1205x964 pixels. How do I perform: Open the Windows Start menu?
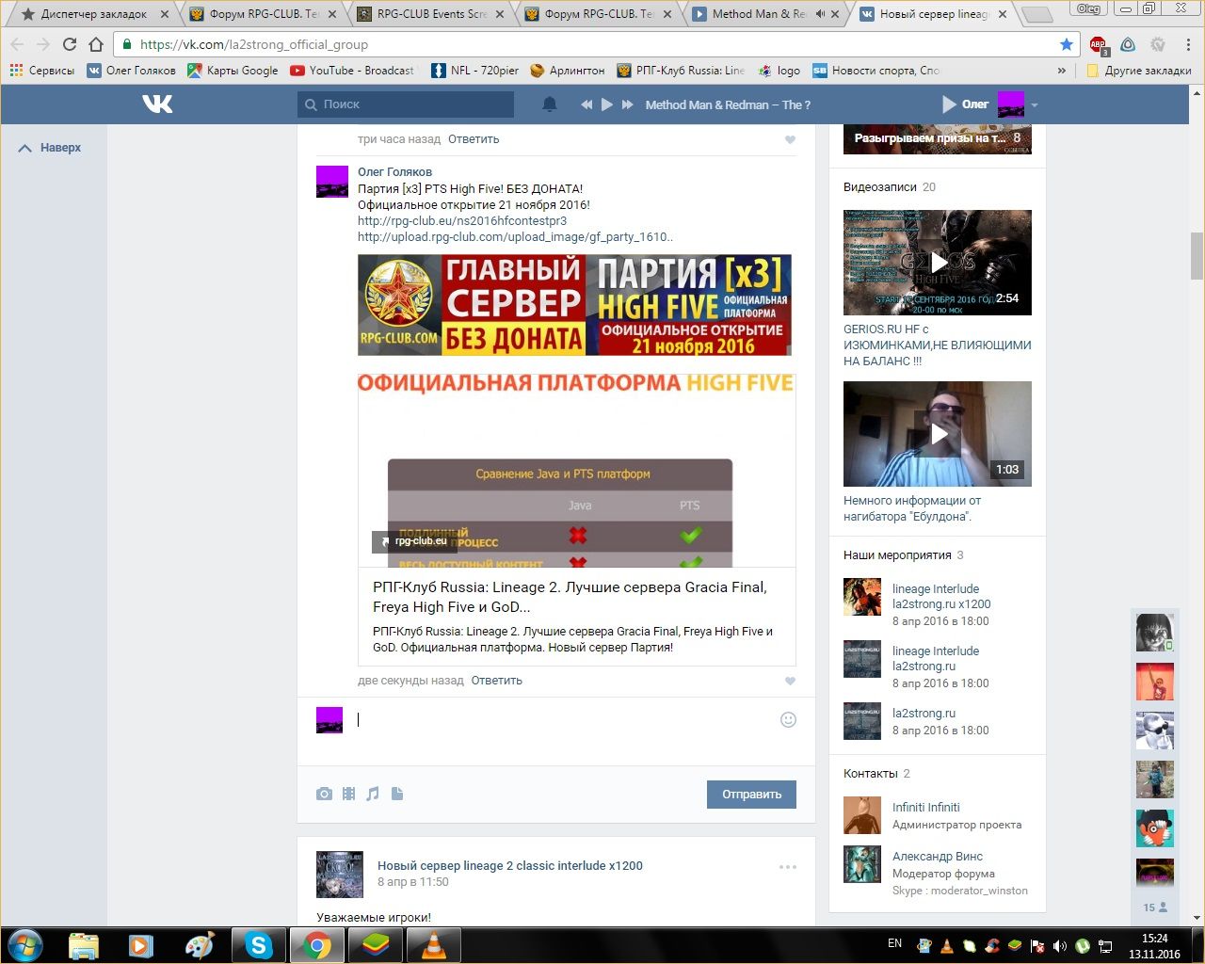click(25, 944)
